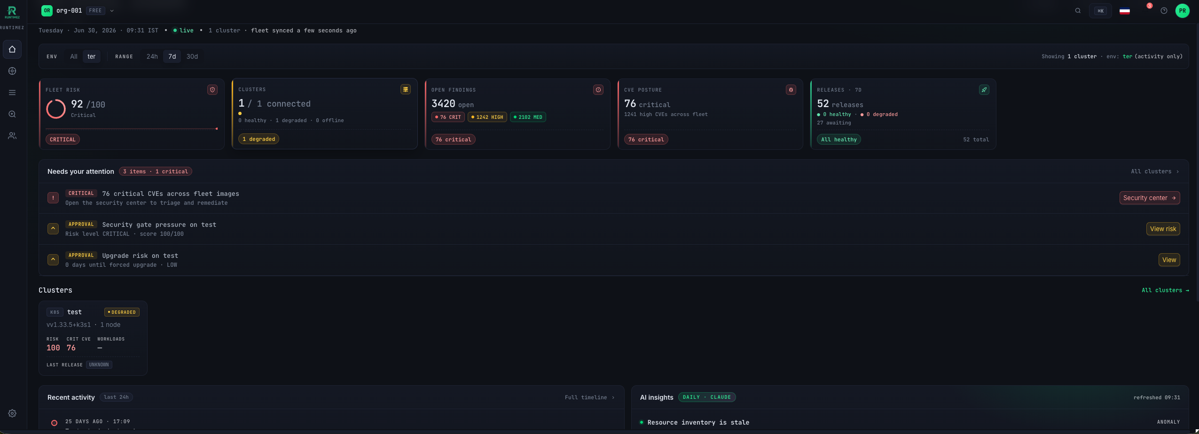Open the users team sidebar icon
1199x434 pixels.
[x=12, y=136]
